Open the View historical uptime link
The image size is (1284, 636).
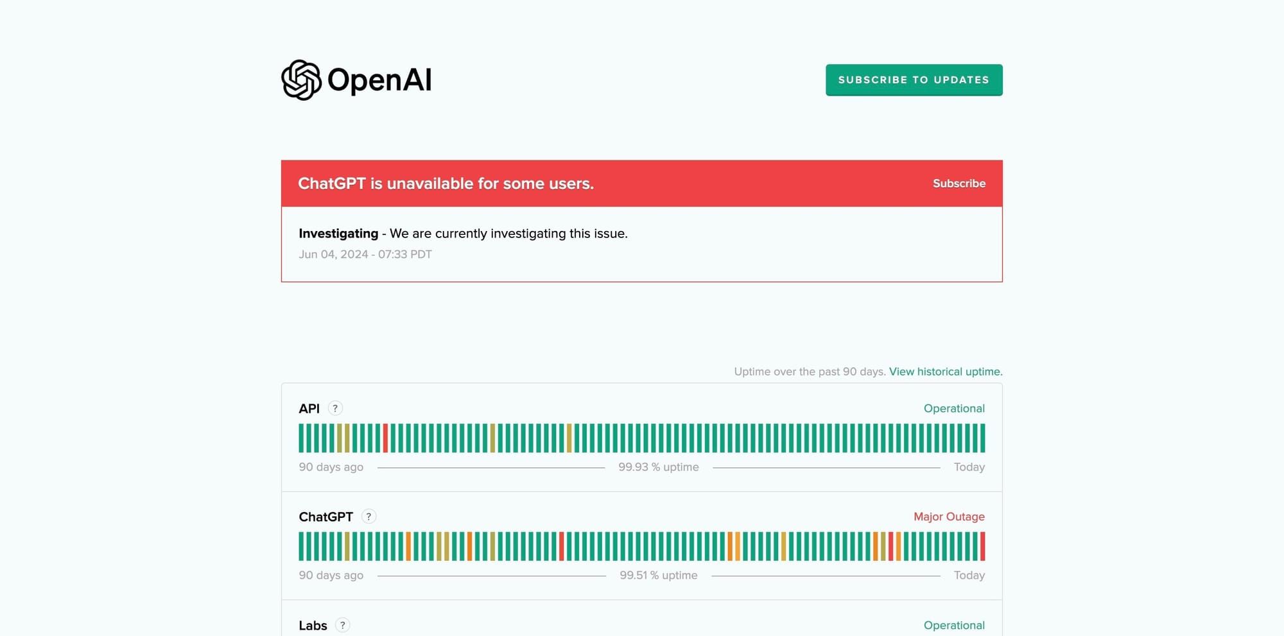click(944, 371)
